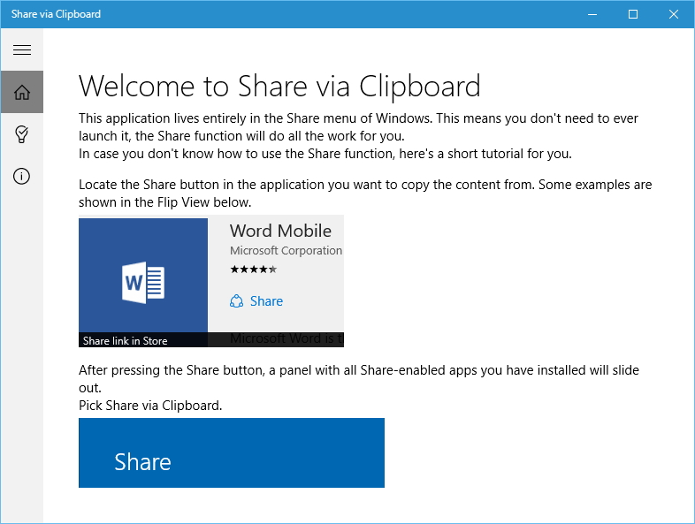The height and width of the screenshot is (524, 695).
Task: Maximize the Share via Clipboard window
Action: (633, 14)
